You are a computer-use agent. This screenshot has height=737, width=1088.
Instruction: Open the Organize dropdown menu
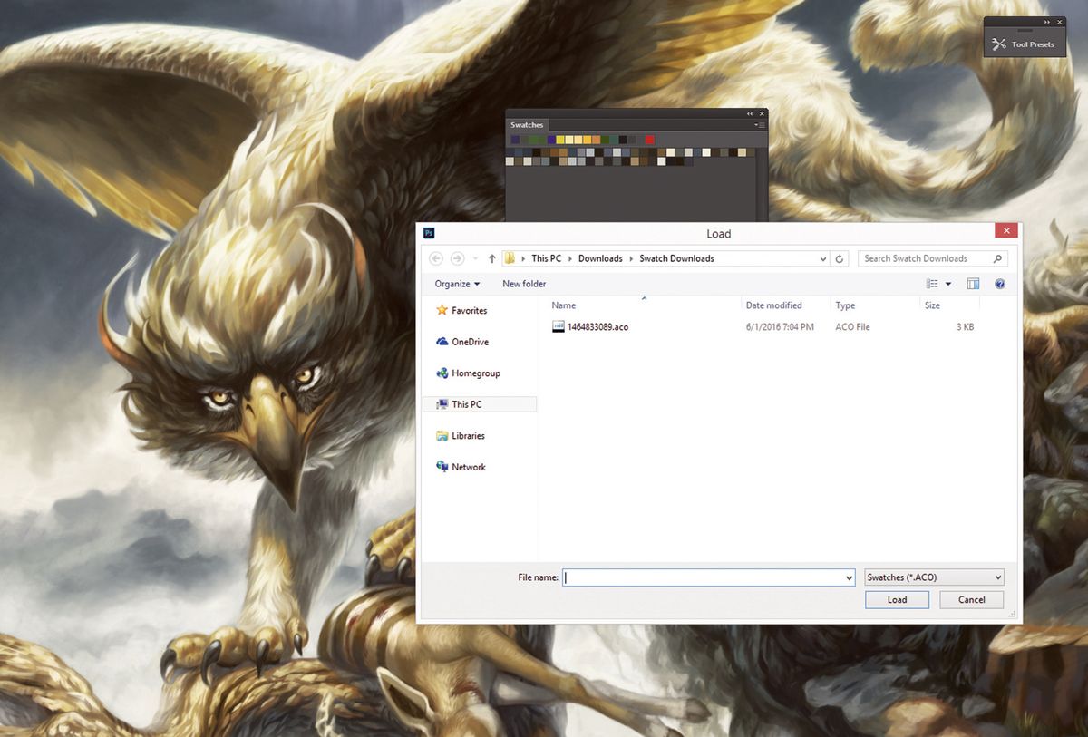click(x=454, y=284)
